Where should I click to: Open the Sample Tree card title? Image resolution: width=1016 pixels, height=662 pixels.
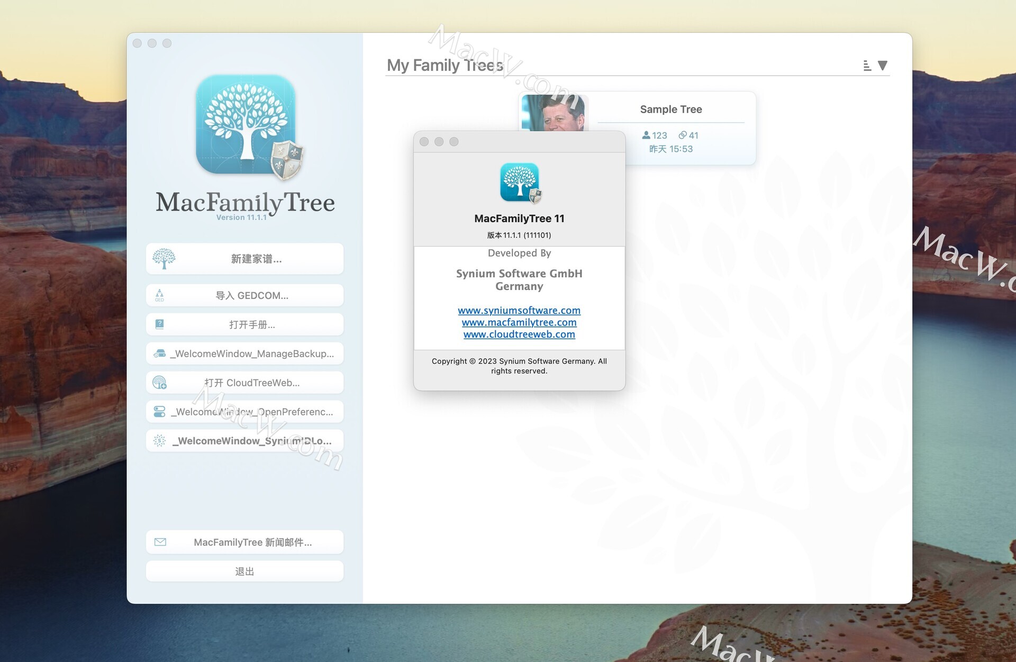pyautogui.click(x=670, y=109)
